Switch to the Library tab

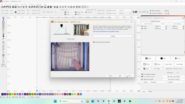[x=150, y=92]
